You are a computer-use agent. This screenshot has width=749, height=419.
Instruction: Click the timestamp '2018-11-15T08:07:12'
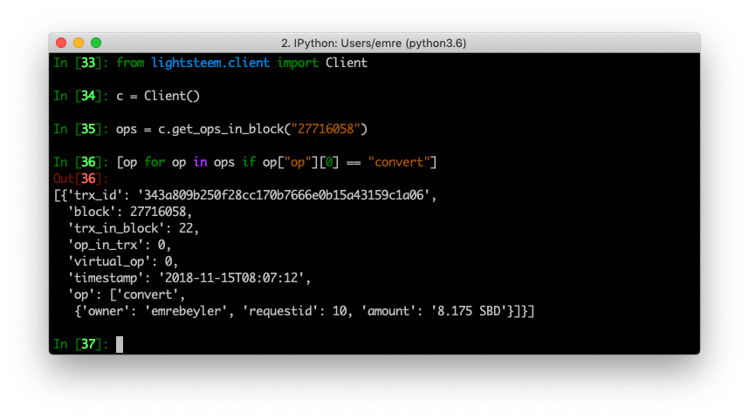coord(231,278)
